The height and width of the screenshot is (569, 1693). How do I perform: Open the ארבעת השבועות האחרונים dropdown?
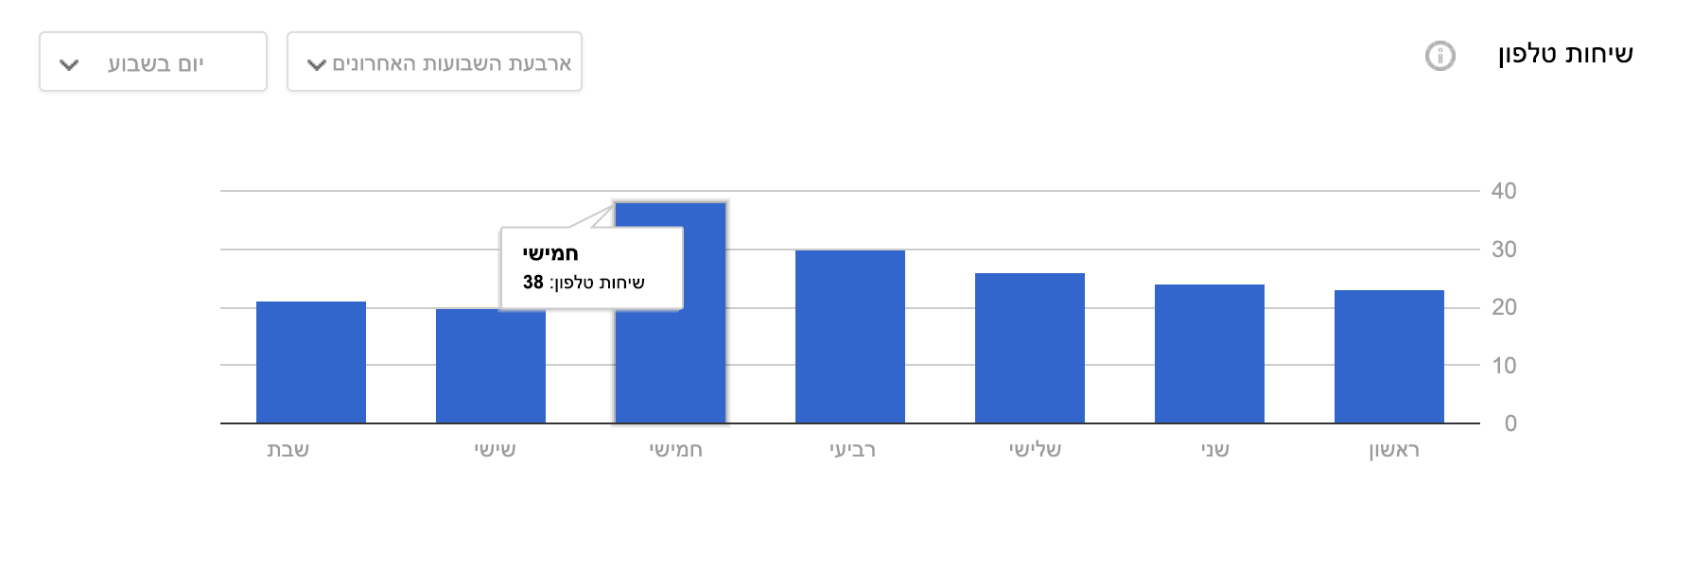tap(434, 62)
